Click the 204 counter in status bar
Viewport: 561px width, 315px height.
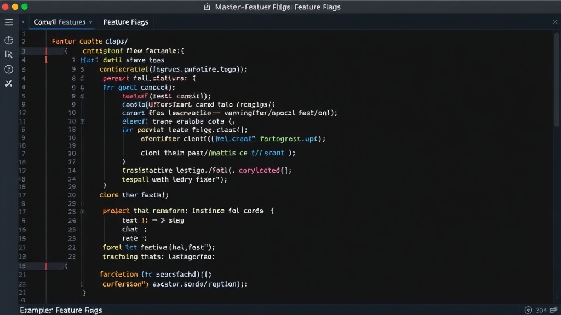[541, 310]
